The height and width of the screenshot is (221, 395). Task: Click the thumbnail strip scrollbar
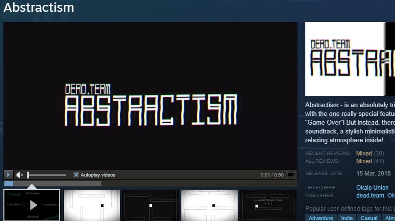[x=52, y=184]
